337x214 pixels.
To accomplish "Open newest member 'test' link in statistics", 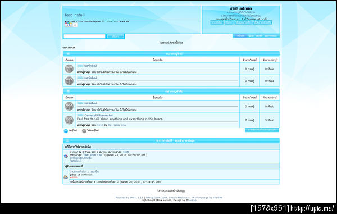I will point(126,152).
